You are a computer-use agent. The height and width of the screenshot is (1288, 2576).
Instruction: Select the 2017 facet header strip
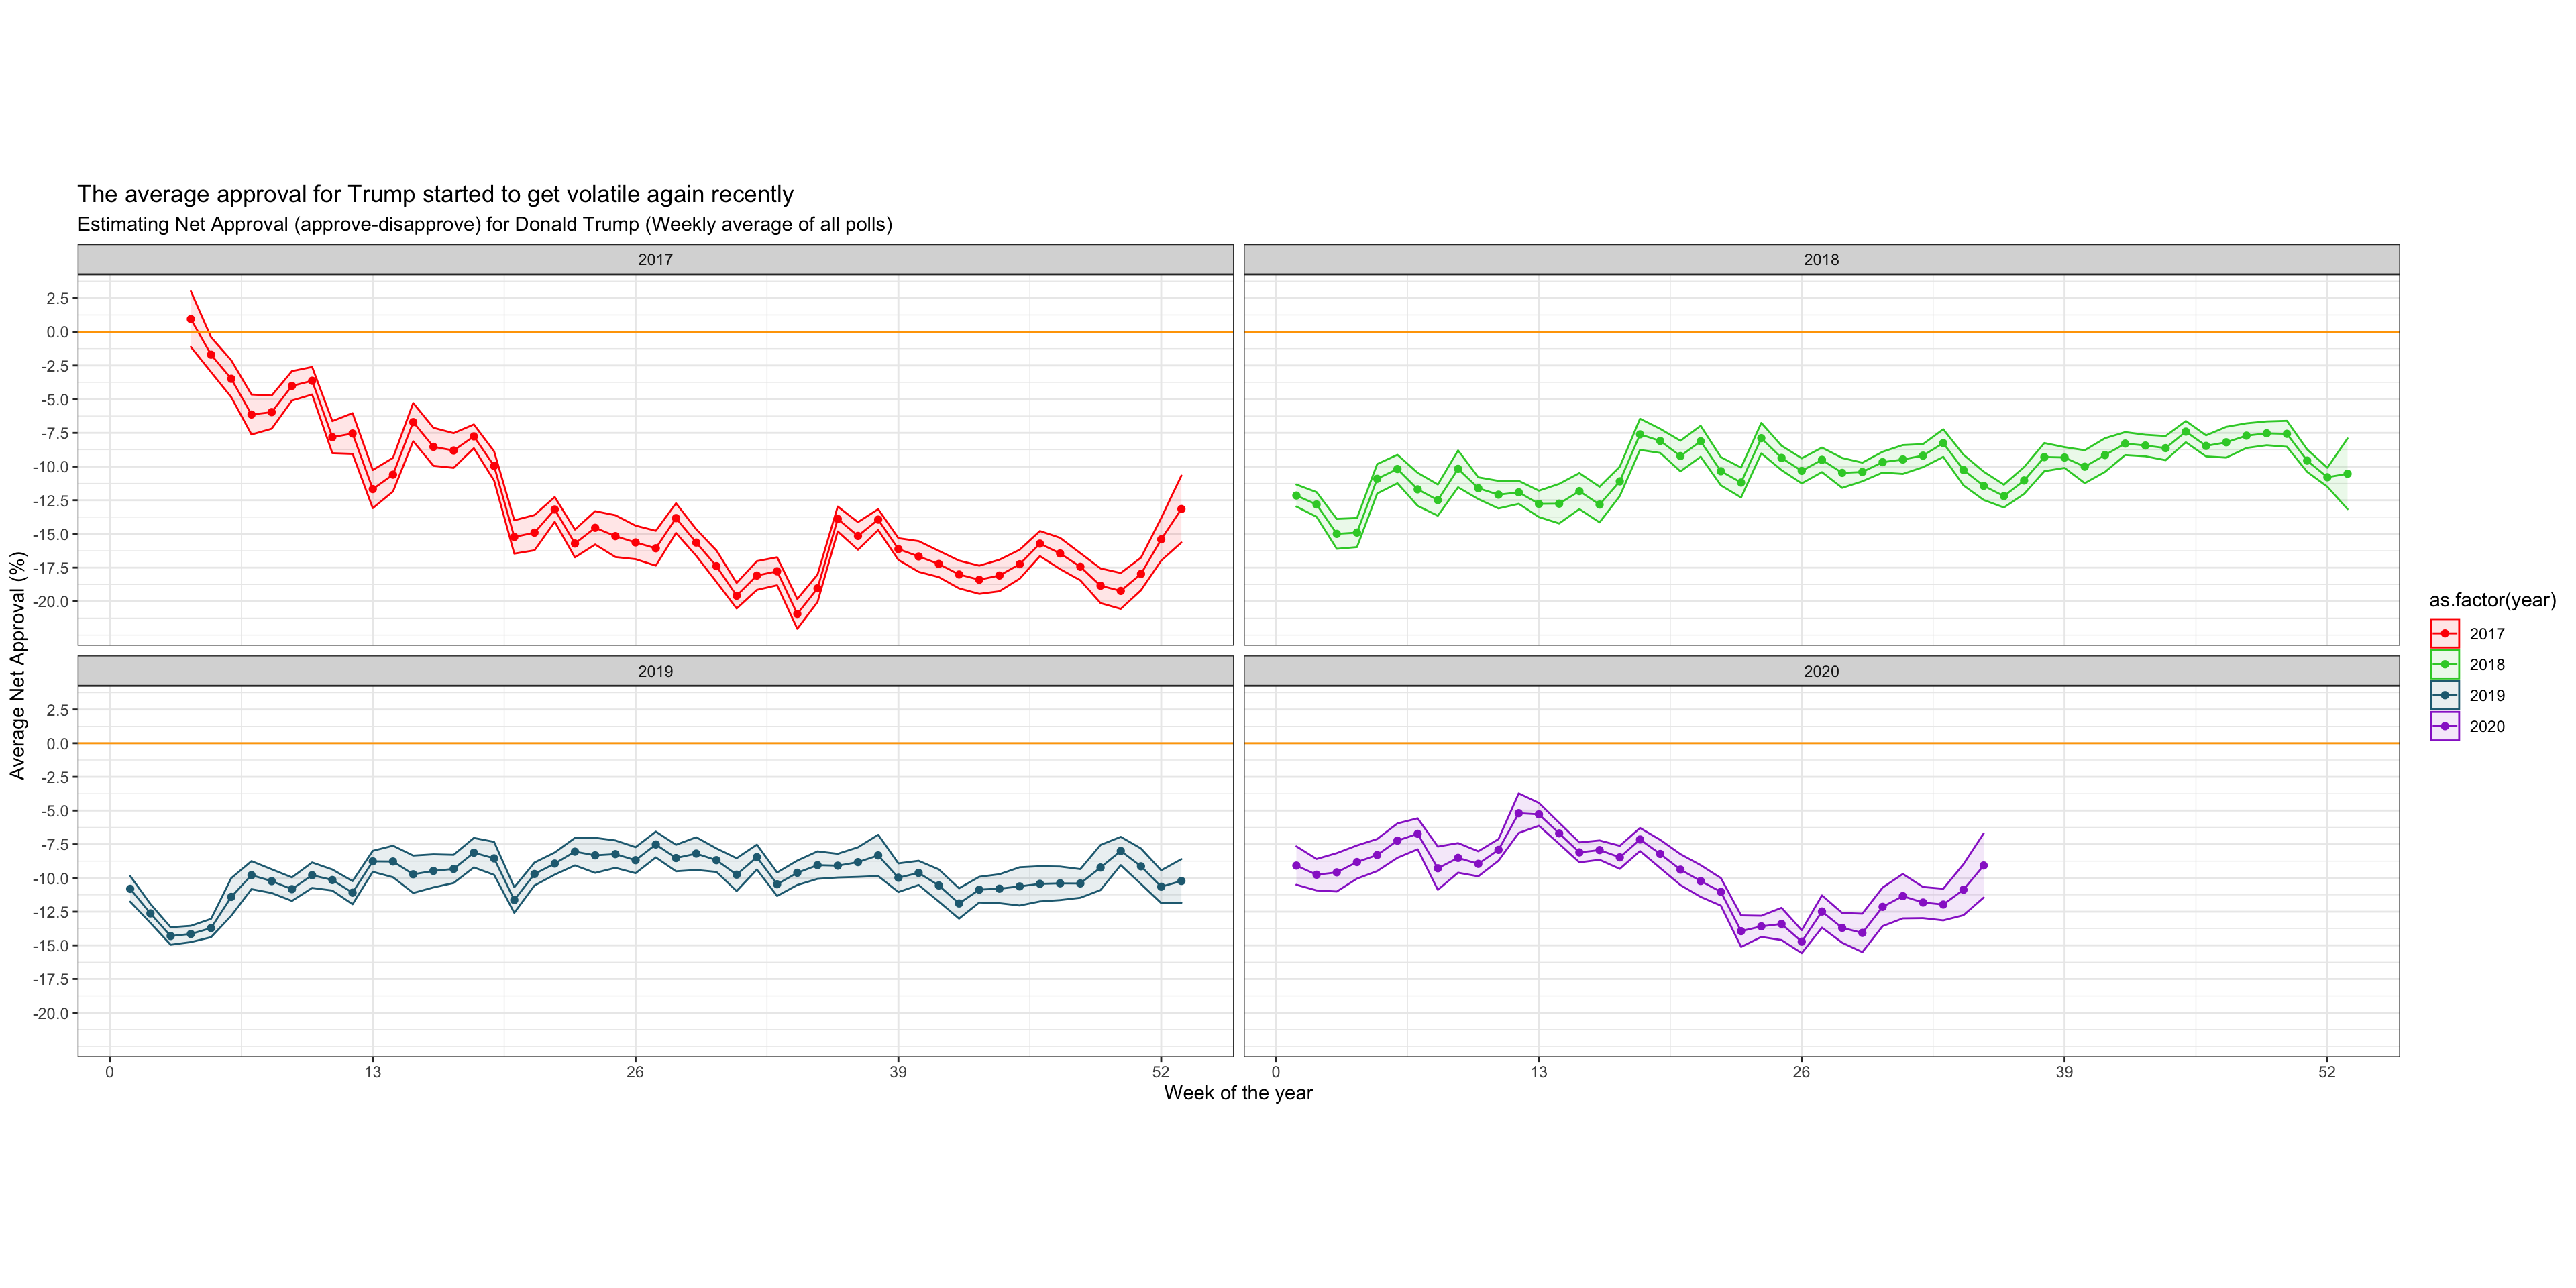point(655,259)
